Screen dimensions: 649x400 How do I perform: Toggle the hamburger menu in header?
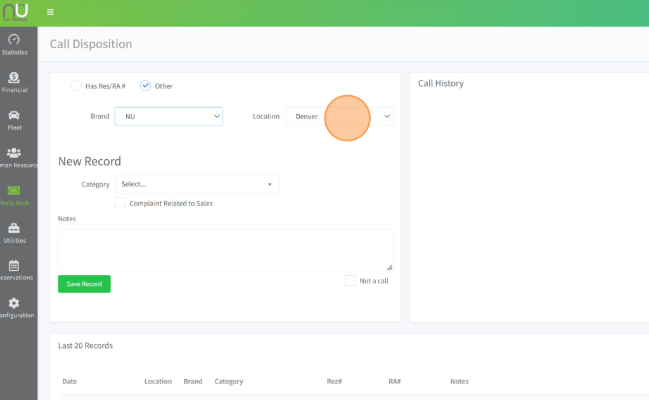point(50,12)
